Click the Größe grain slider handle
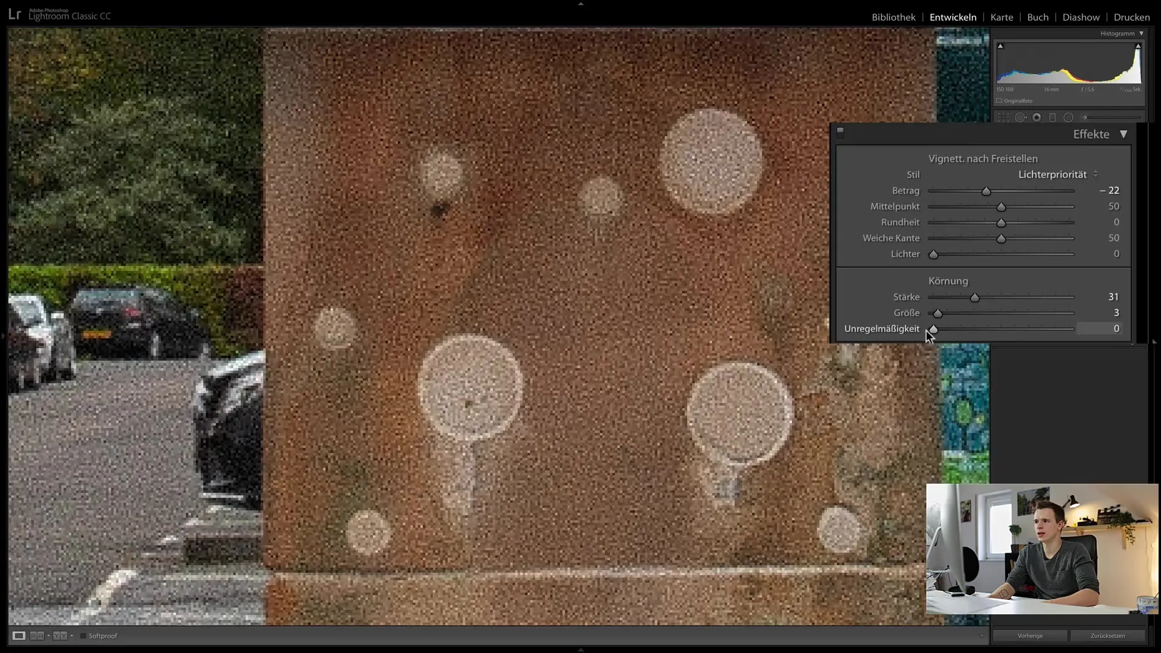Image resolution: width=1161 pixels, height=653 pixels. 938,313
